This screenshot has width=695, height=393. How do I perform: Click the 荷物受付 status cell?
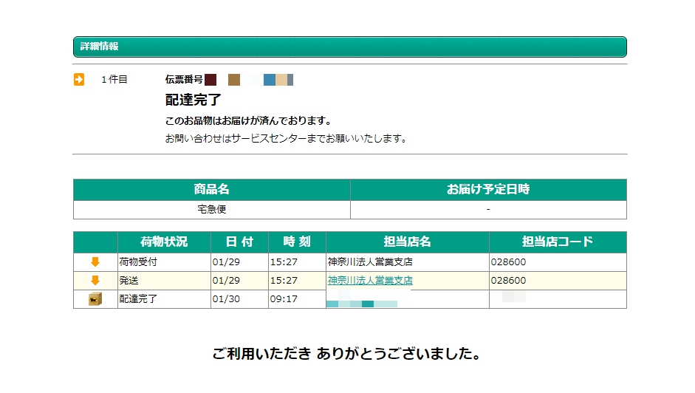(164, 262)
